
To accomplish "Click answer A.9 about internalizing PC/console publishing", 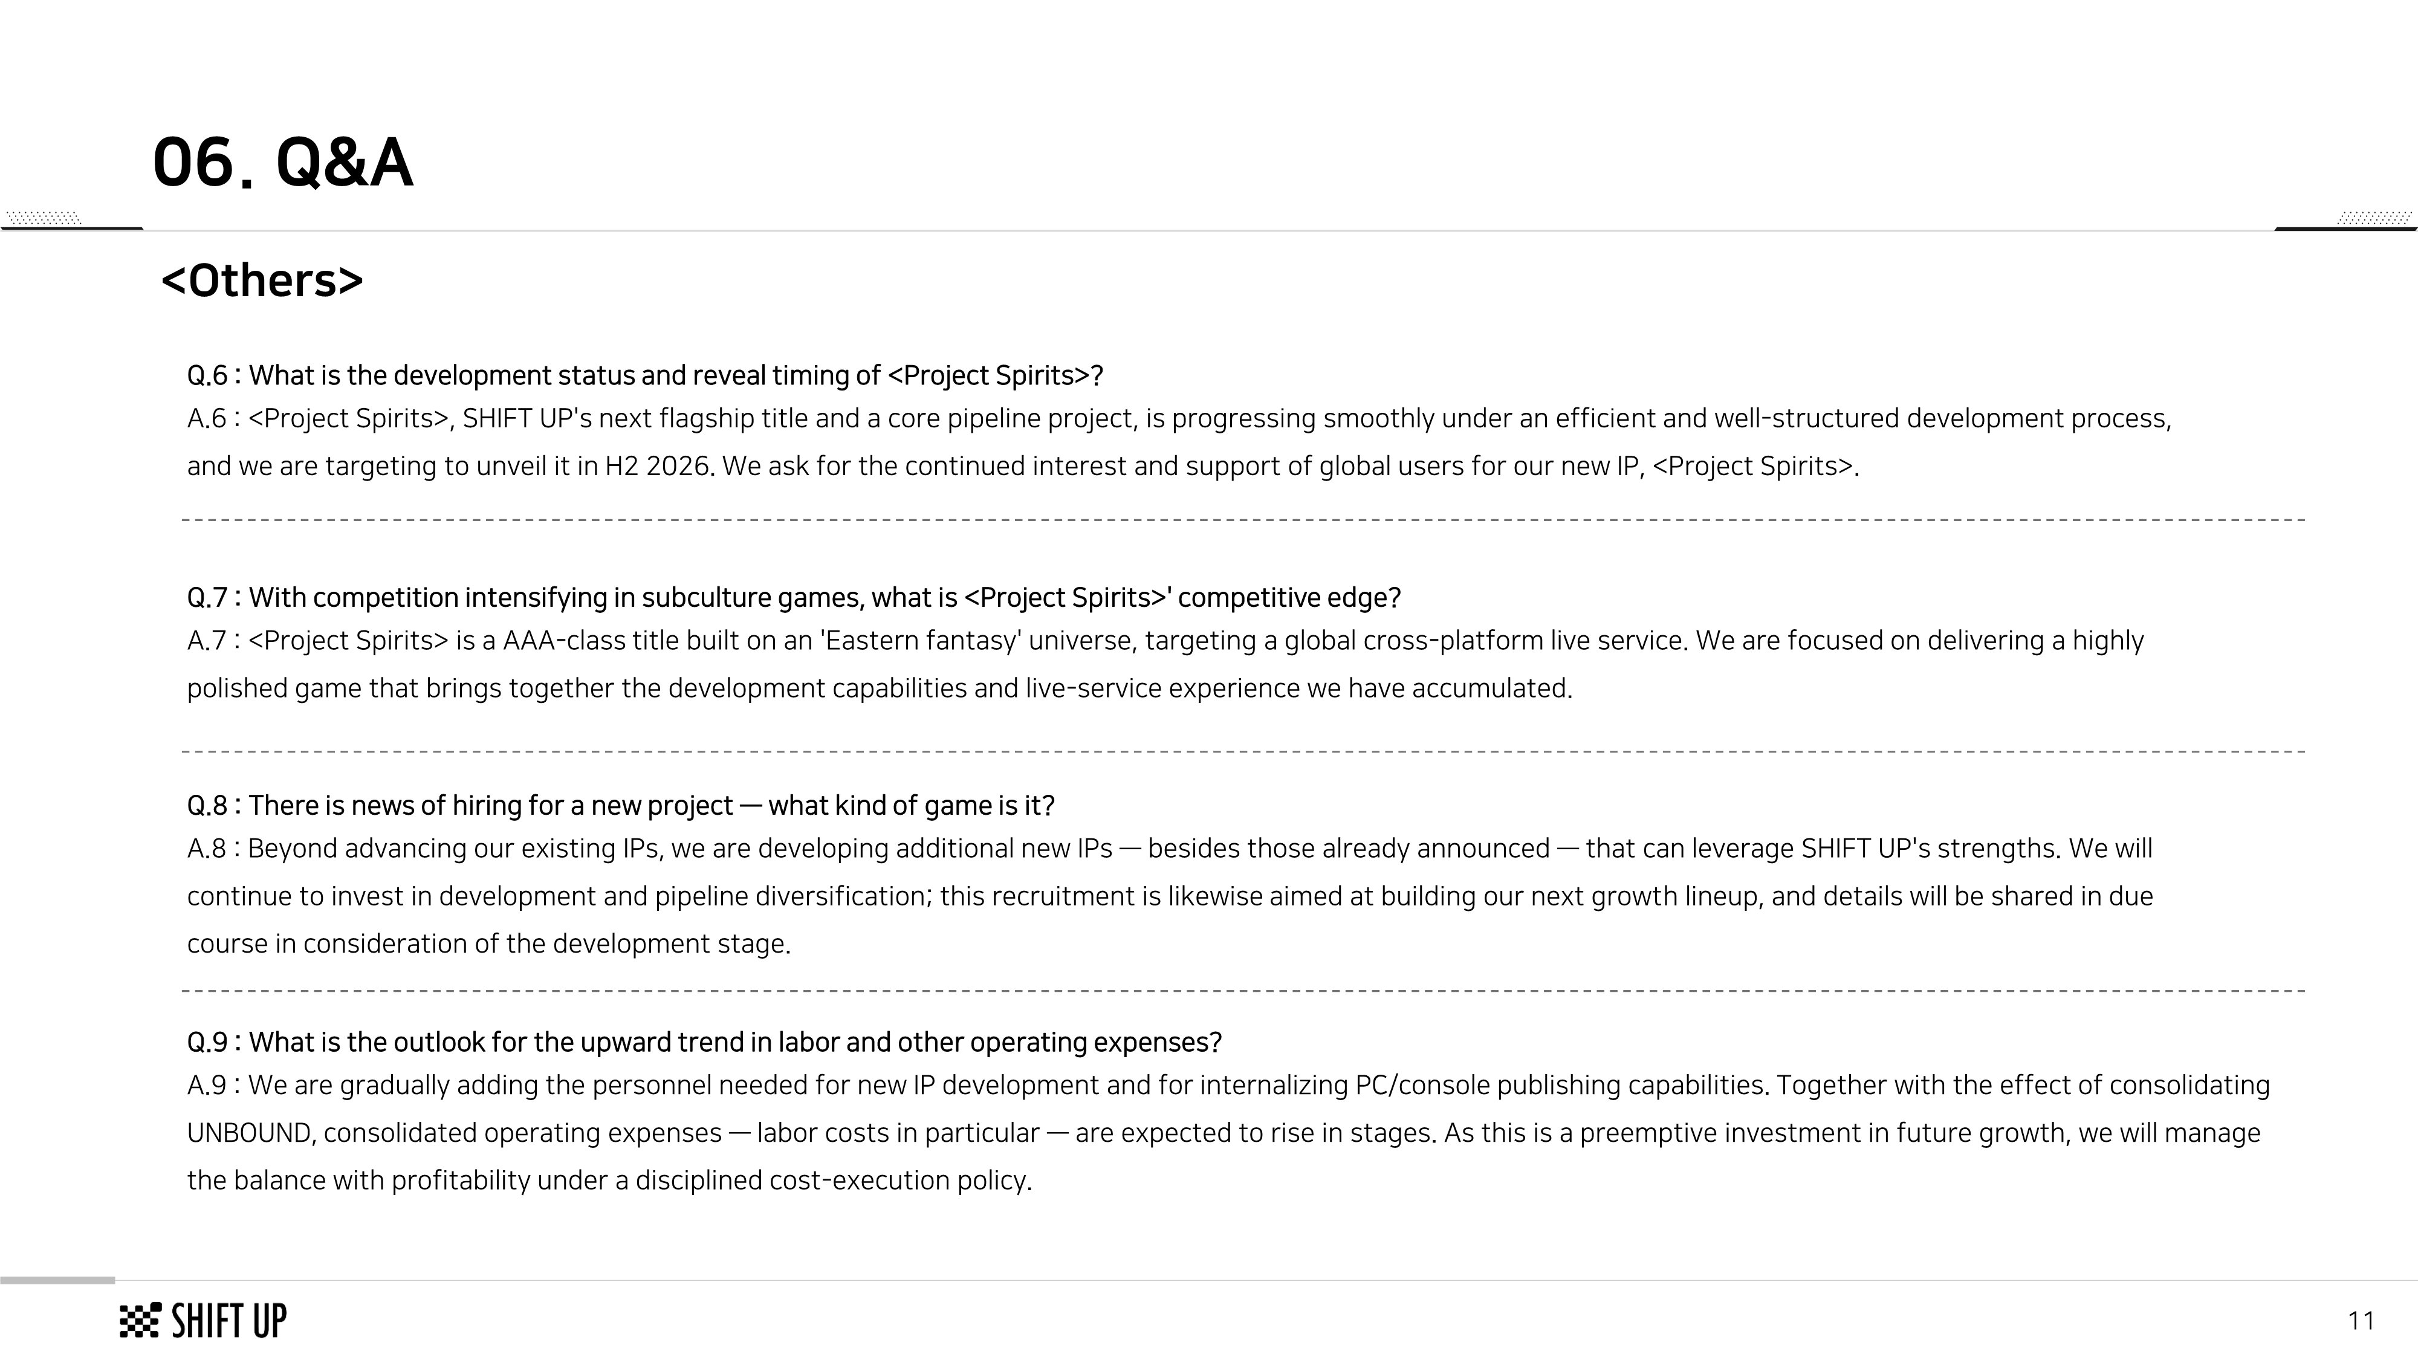I will click(1228, 1085).
